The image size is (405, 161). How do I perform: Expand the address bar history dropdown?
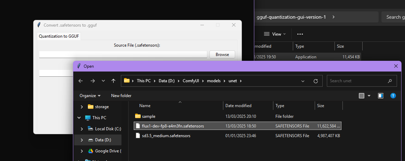[x=303, y=81]
